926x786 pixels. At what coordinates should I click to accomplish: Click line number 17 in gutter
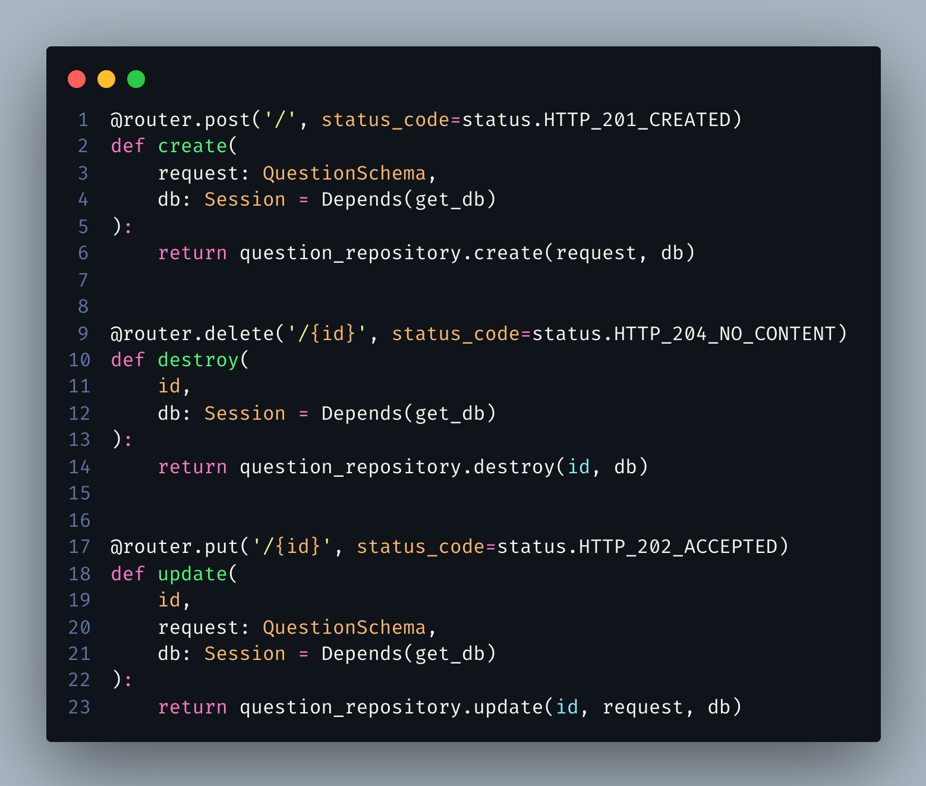click(80, 547)
